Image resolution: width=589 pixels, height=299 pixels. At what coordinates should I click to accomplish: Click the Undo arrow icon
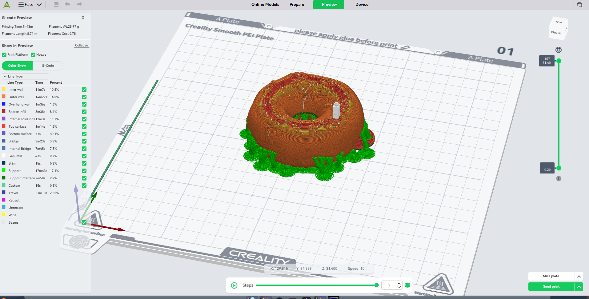[68, 4]
